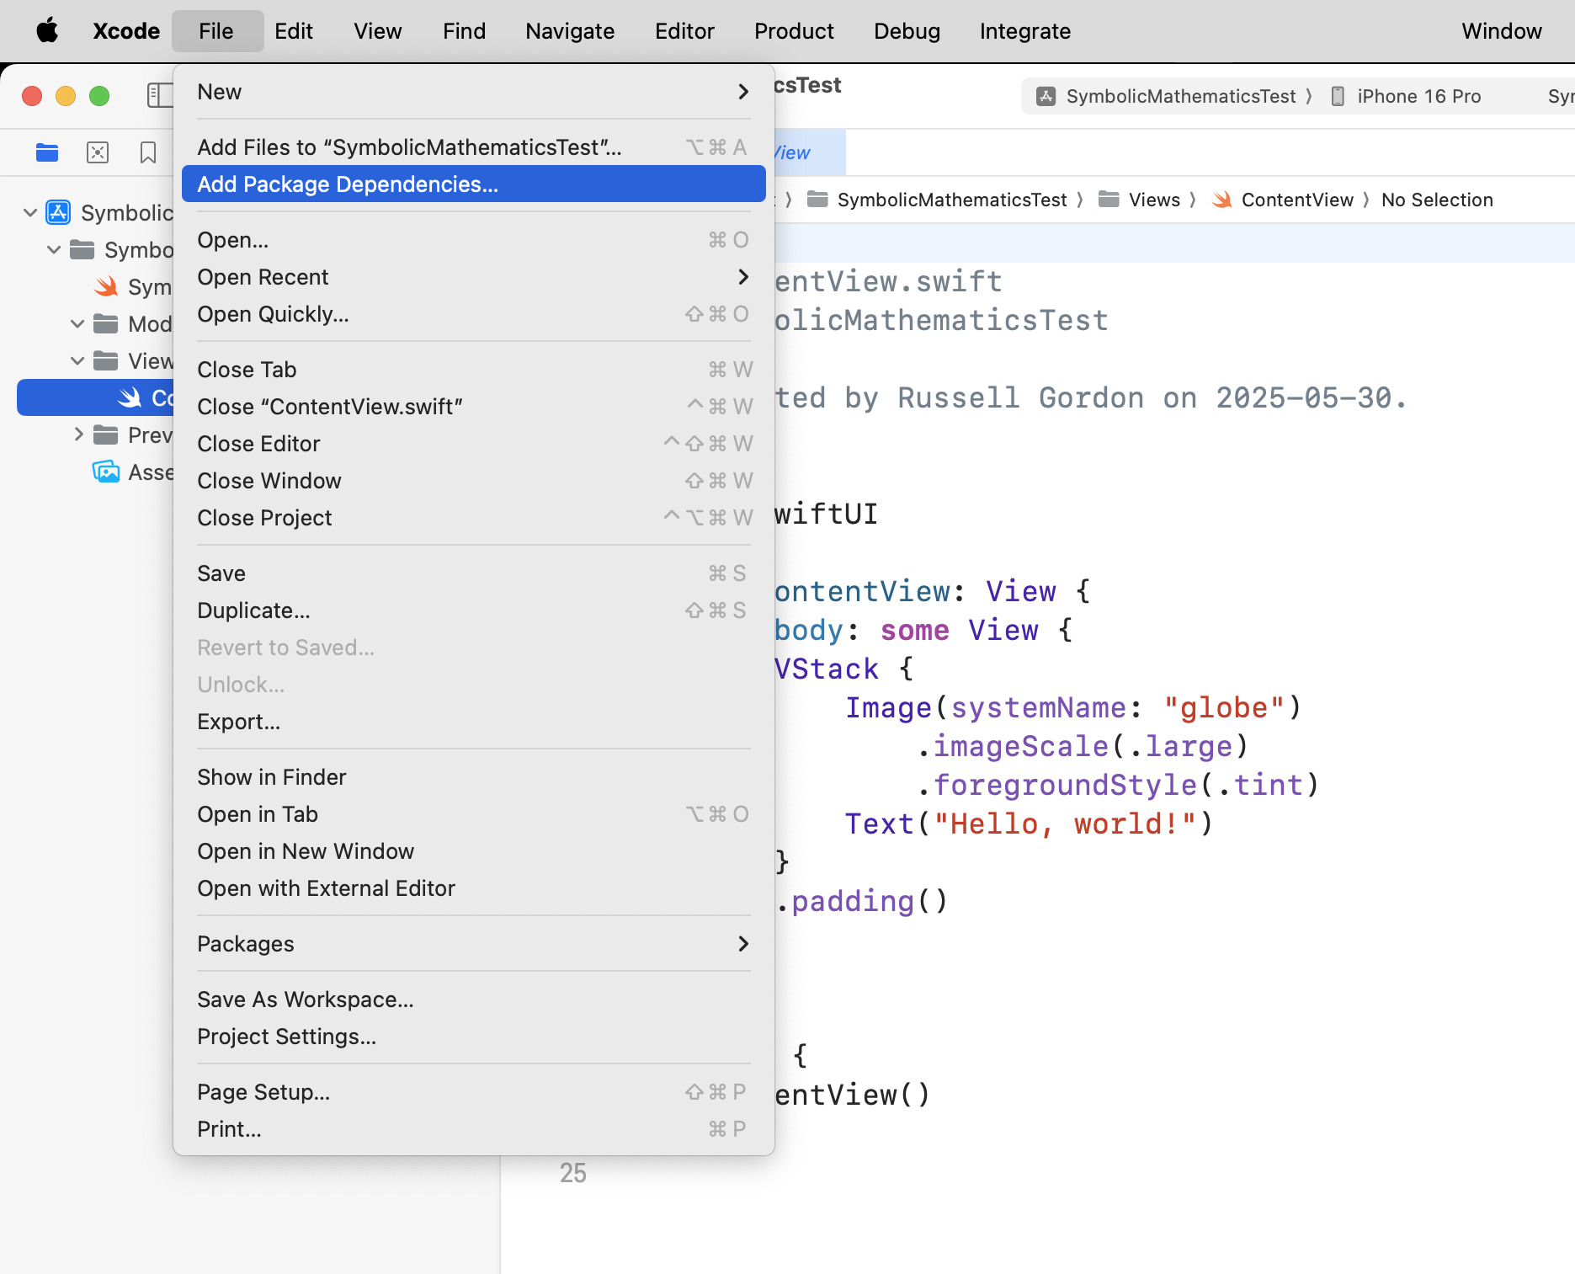Click the Assets catalog icon in sidebar
The image size is (1575, 1274).
coord(106,472)
